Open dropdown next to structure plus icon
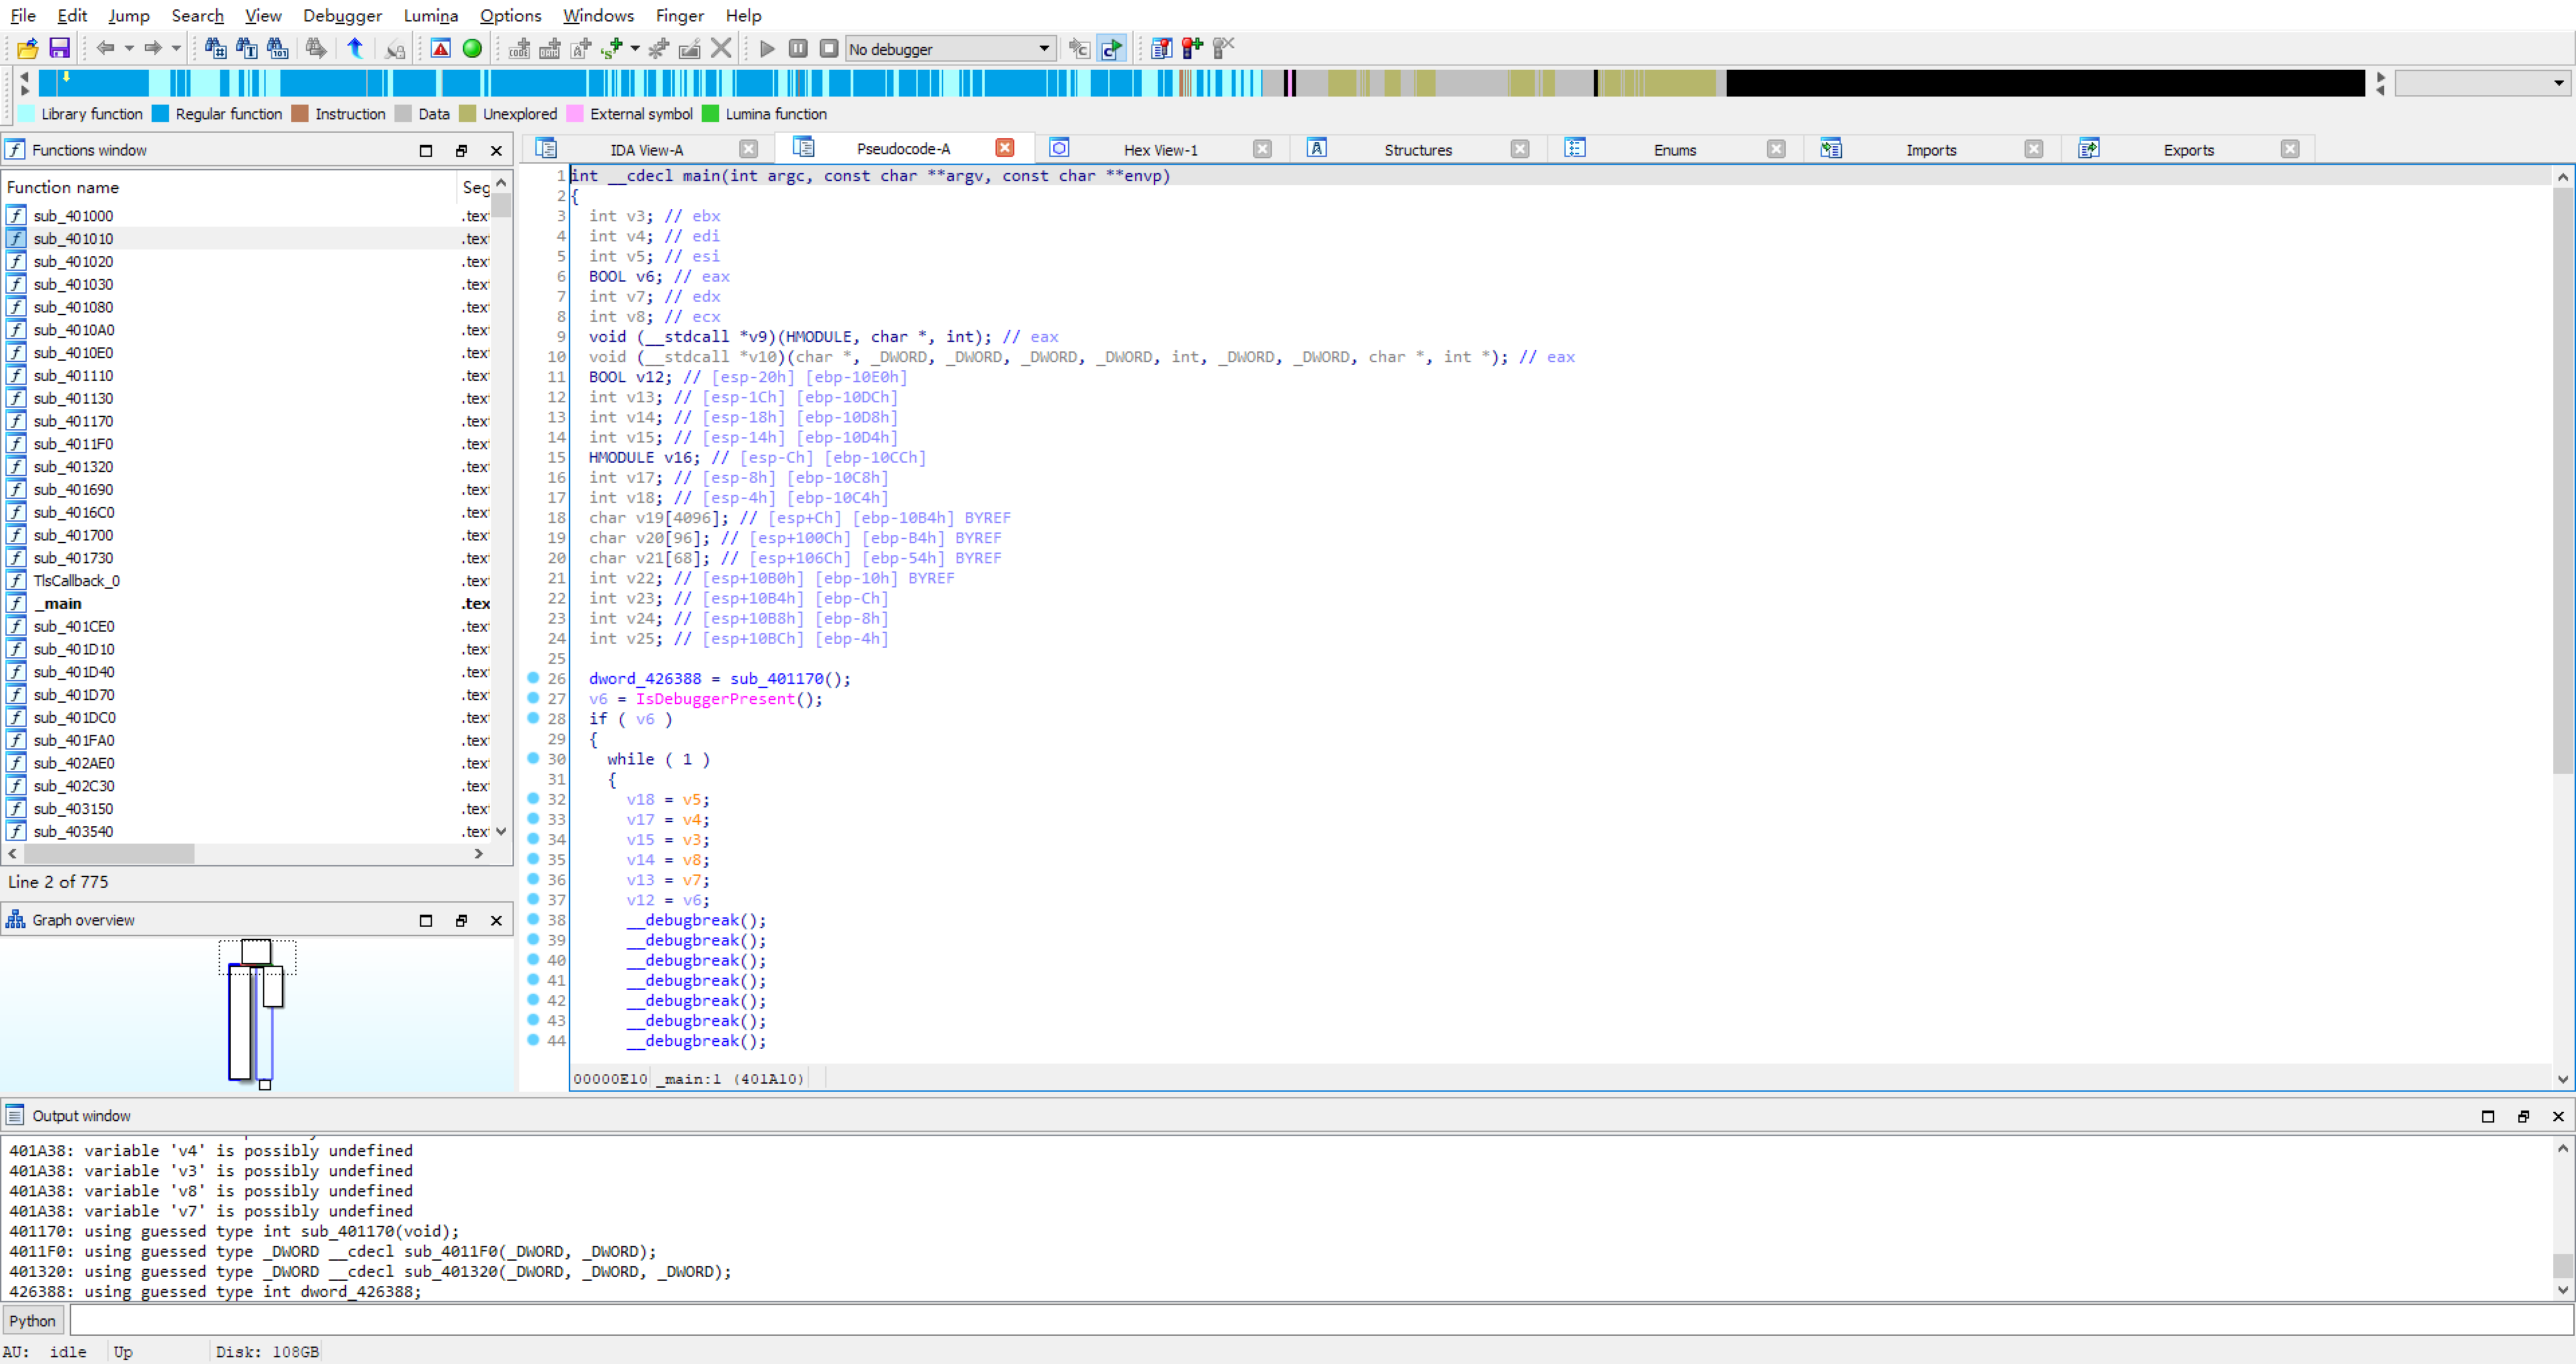This screenshot has width=2576, height=1364. 635,48
